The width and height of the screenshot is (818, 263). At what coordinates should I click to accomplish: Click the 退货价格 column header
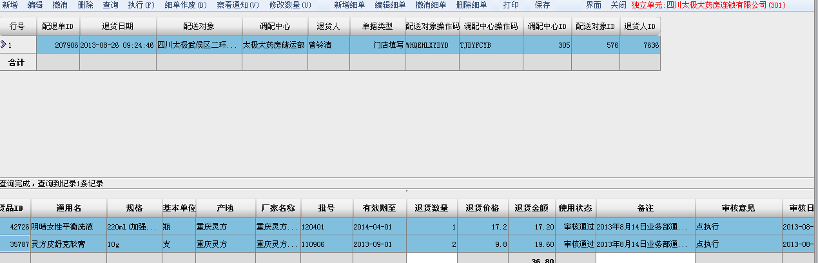pyautogui.click(x=483, y=208)
